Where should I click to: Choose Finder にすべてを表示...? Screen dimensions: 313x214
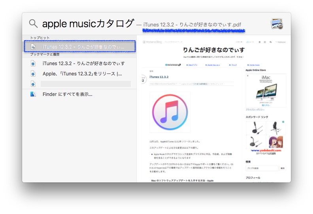tap(79, 94)
